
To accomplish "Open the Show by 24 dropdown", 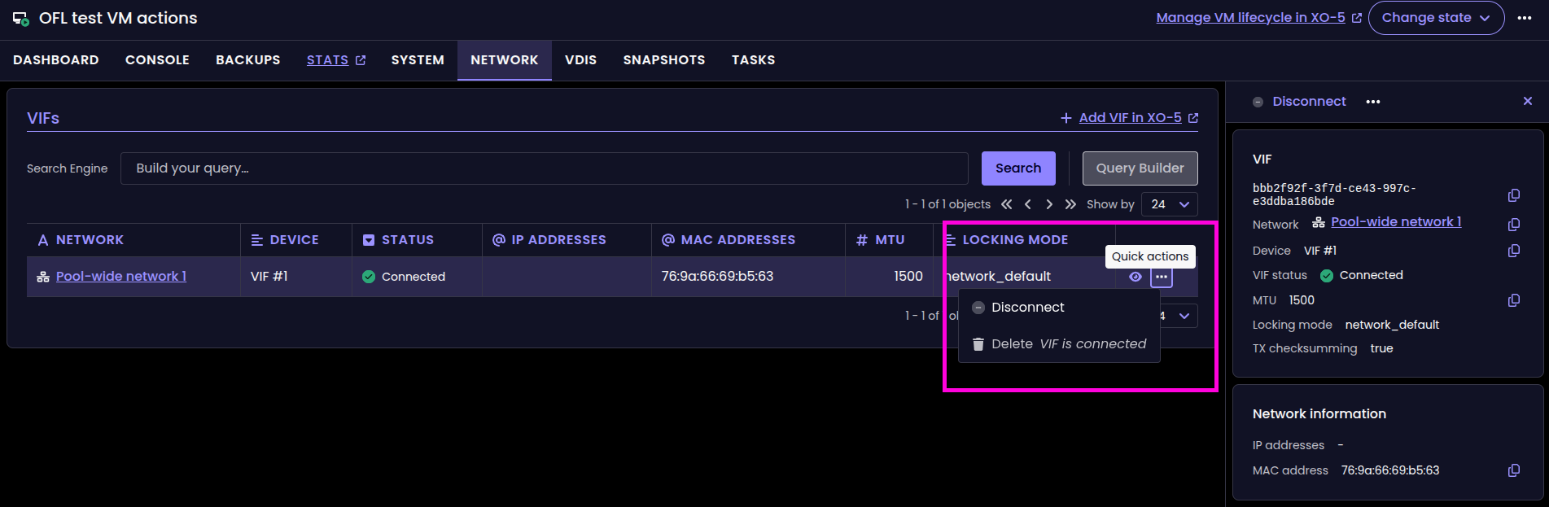I will tap(1170, 204).
